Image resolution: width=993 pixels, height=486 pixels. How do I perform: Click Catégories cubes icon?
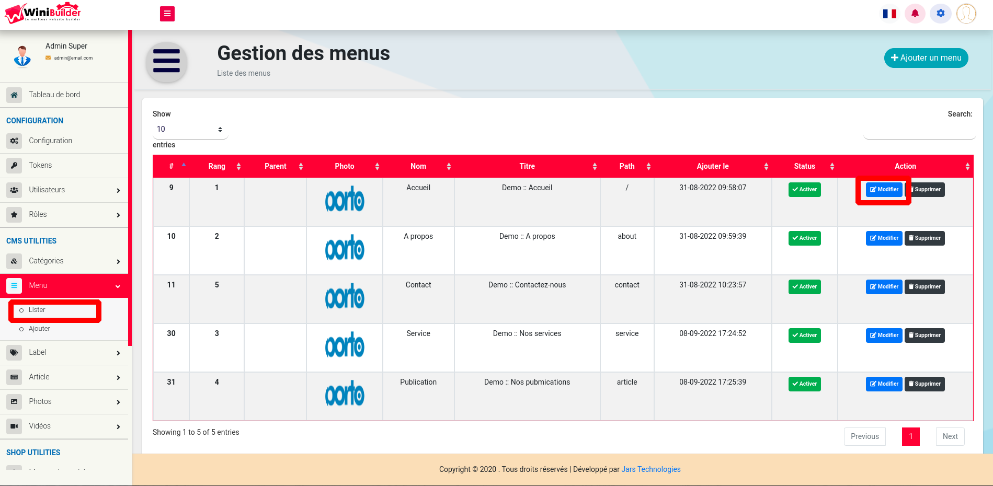coord(14,261)
